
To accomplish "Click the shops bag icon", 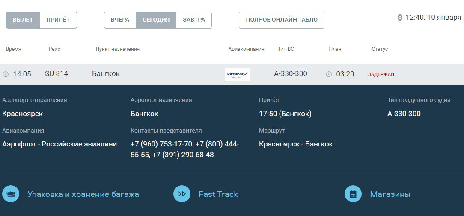I will pos(353,194).
